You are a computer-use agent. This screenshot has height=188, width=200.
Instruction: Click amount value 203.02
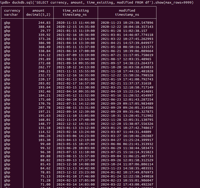pos(44,83)
